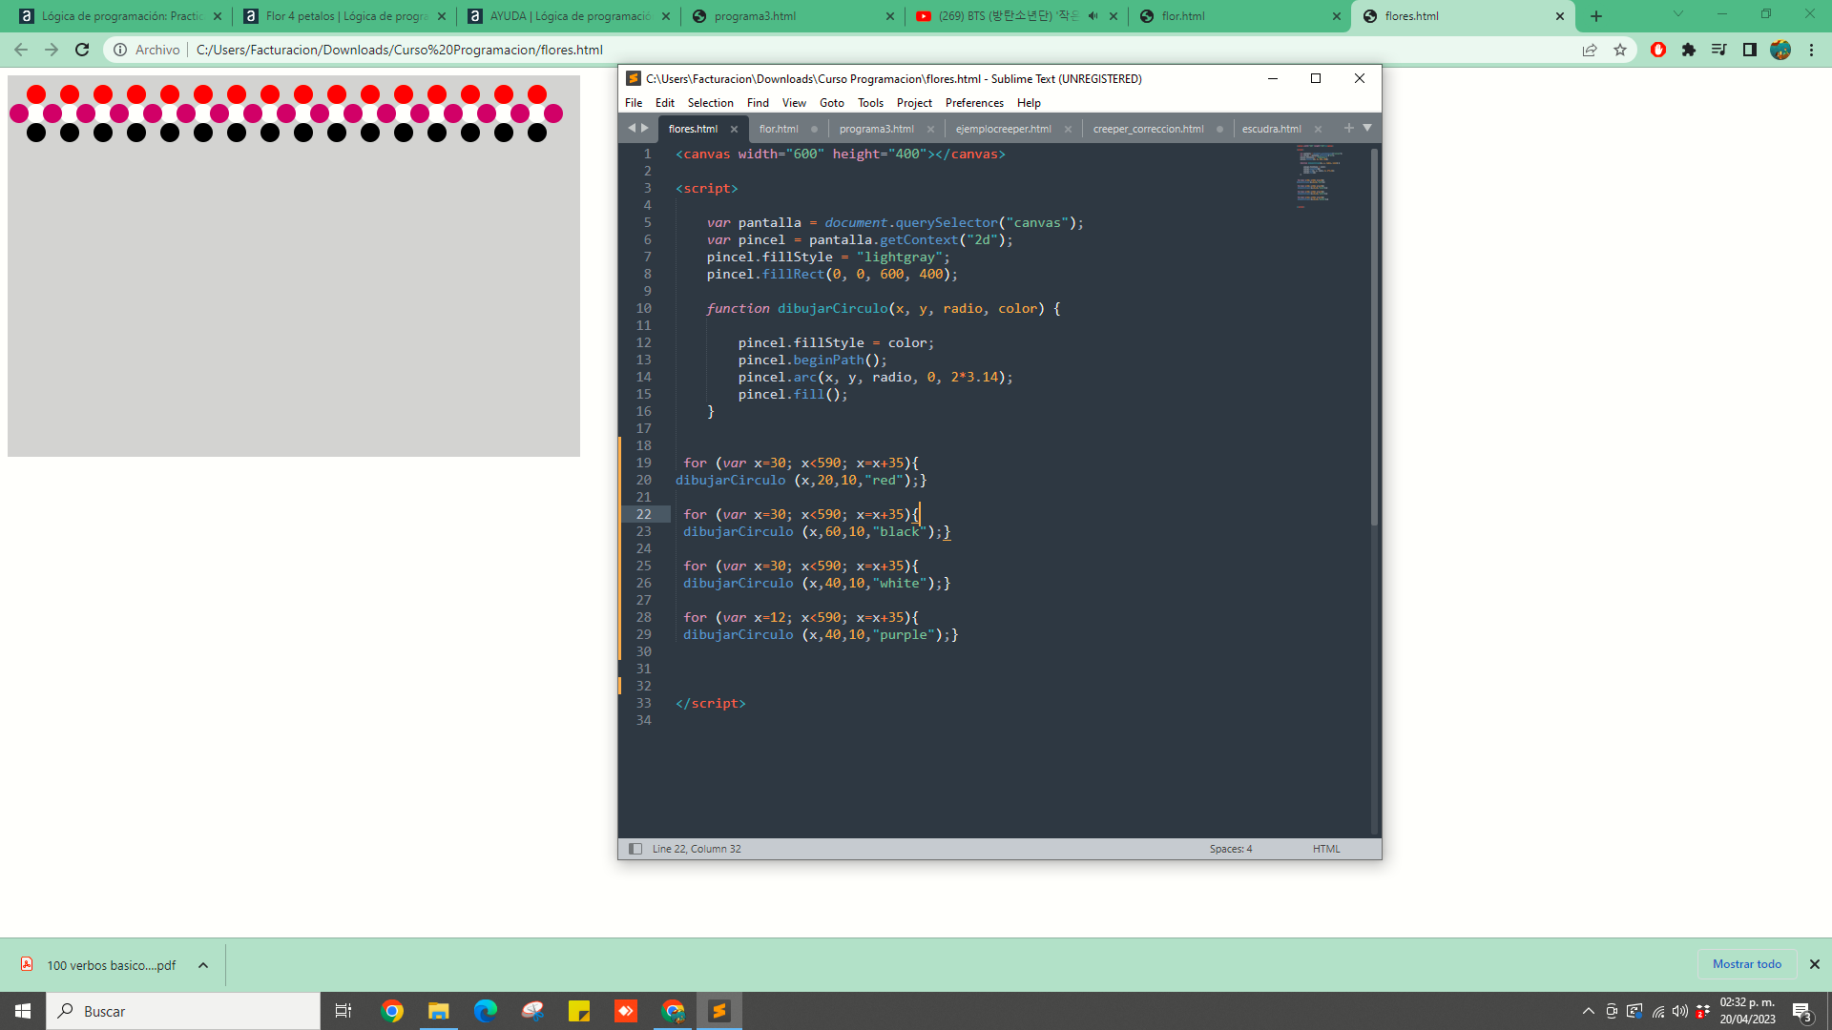Switch to escudra.html tab in Sublime

point(1271,129)
